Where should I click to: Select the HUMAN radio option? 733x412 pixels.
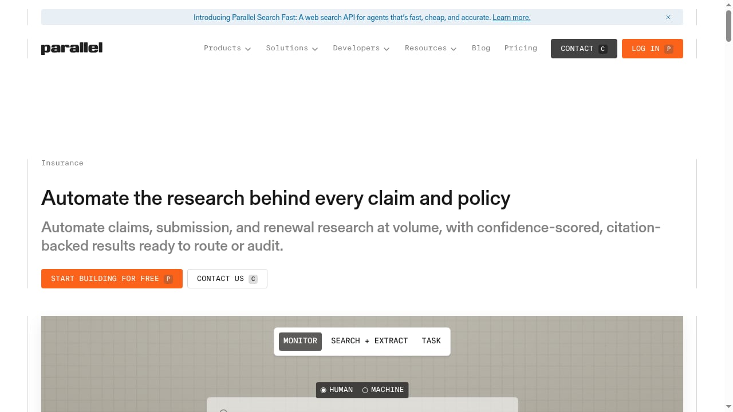(337, 390)
